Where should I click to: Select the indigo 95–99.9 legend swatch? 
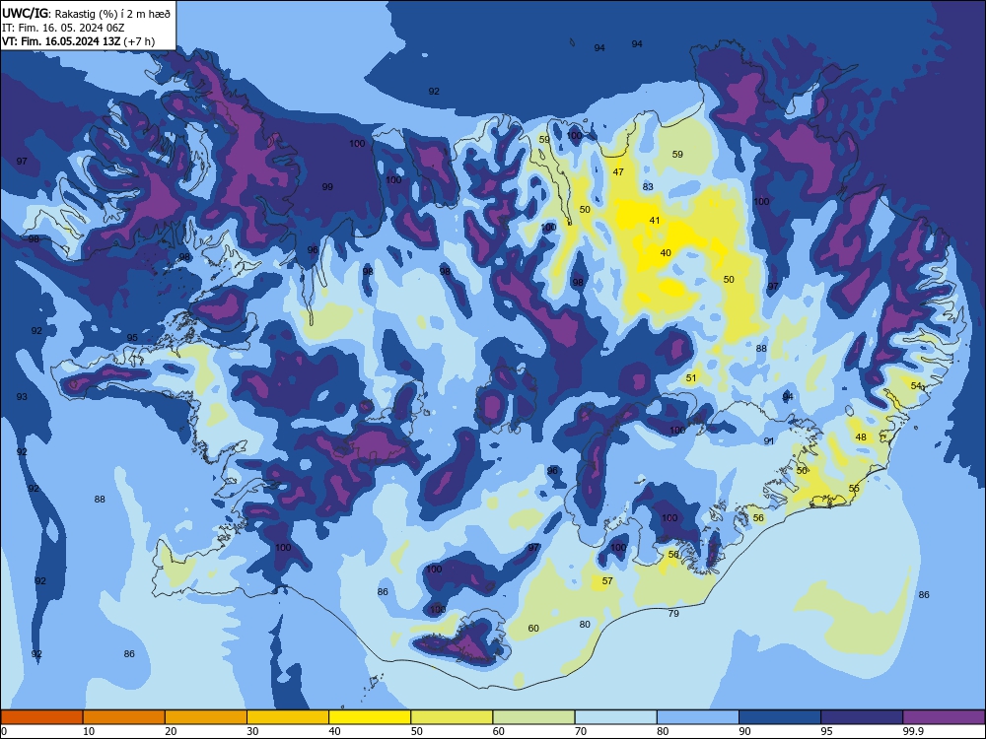tap(862, 717)
